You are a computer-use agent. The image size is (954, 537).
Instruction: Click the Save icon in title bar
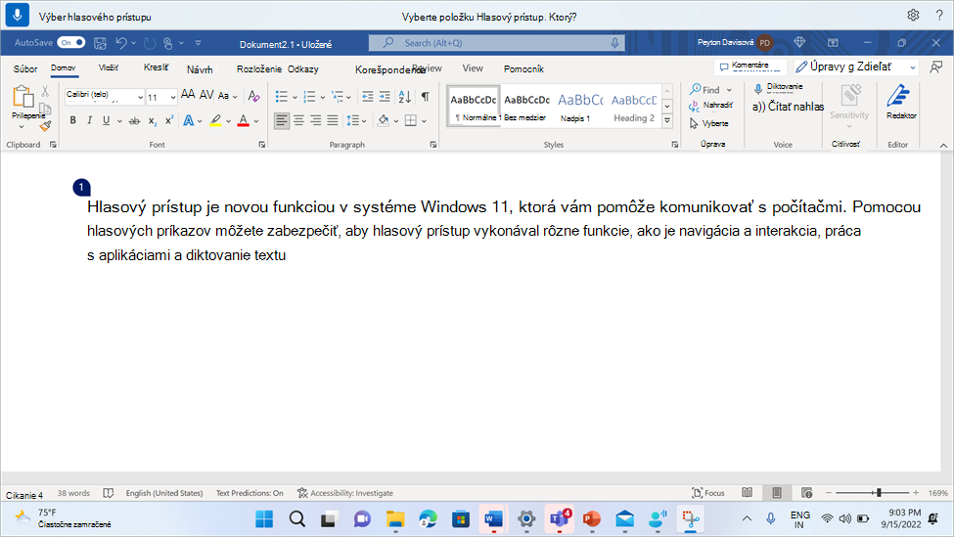tap(101, 43)
